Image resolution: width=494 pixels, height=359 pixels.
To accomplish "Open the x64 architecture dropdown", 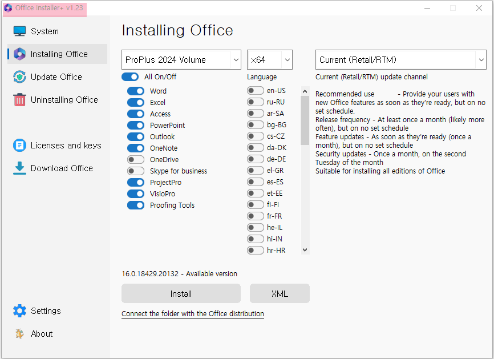I will pos(270,59).
